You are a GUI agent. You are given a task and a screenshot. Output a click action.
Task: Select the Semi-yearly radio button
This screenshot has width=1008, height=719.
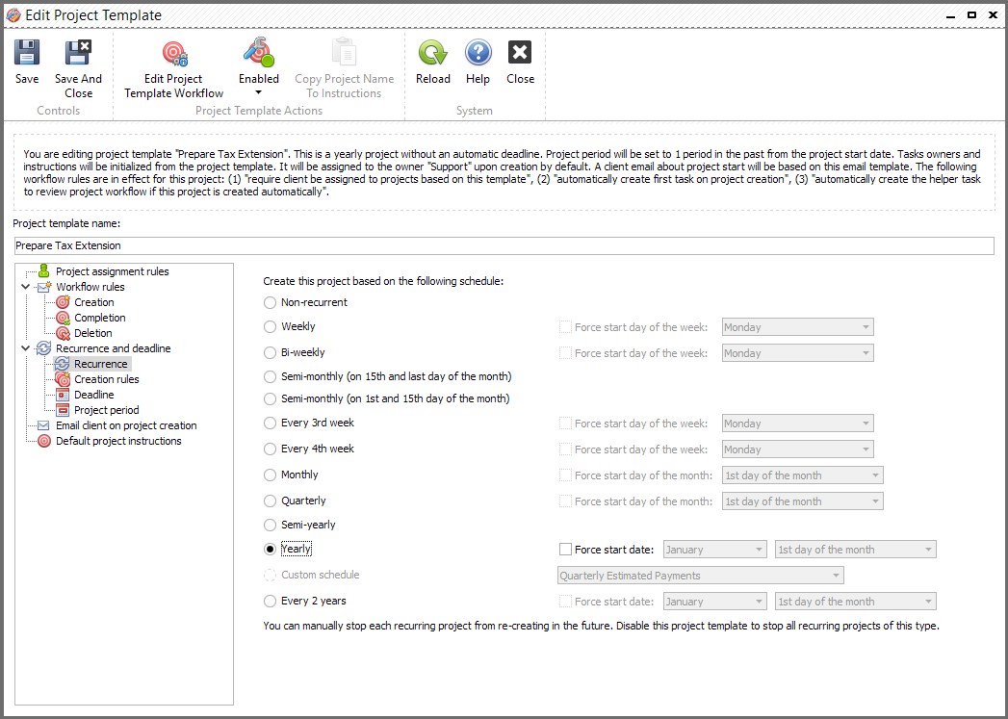click(x=270, y=525)
